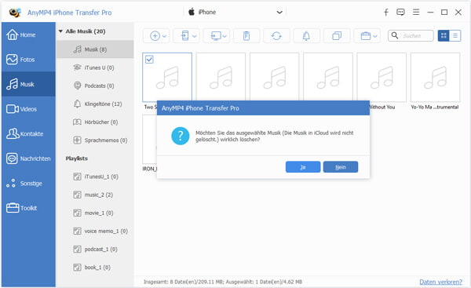This screenshot has width=471, height=288.
Task: Select Klingeltöne (12) category
Action: point(95,104)
